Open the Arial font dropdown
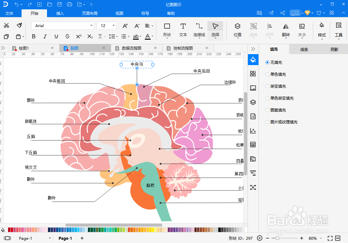348x243 pixels. point(91,25)
